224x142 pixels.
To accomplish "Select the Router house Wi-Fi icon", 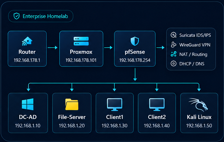I will click(27, 41).
